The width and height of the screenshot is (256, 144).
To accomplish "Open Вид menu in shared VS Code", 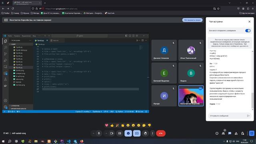I will [x=34, y=36].
